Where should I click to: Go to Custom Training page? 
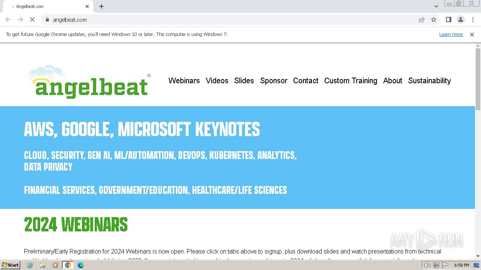tap(351, 81)
